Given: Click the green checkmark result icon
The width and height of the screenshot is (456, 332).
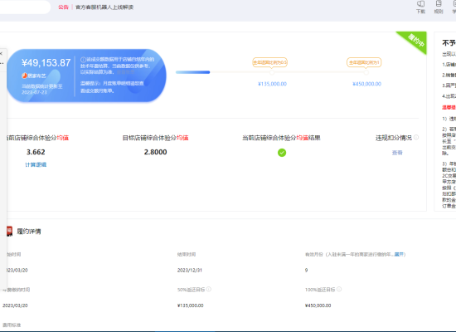Looking at the screenshot, I should [282, 153].
